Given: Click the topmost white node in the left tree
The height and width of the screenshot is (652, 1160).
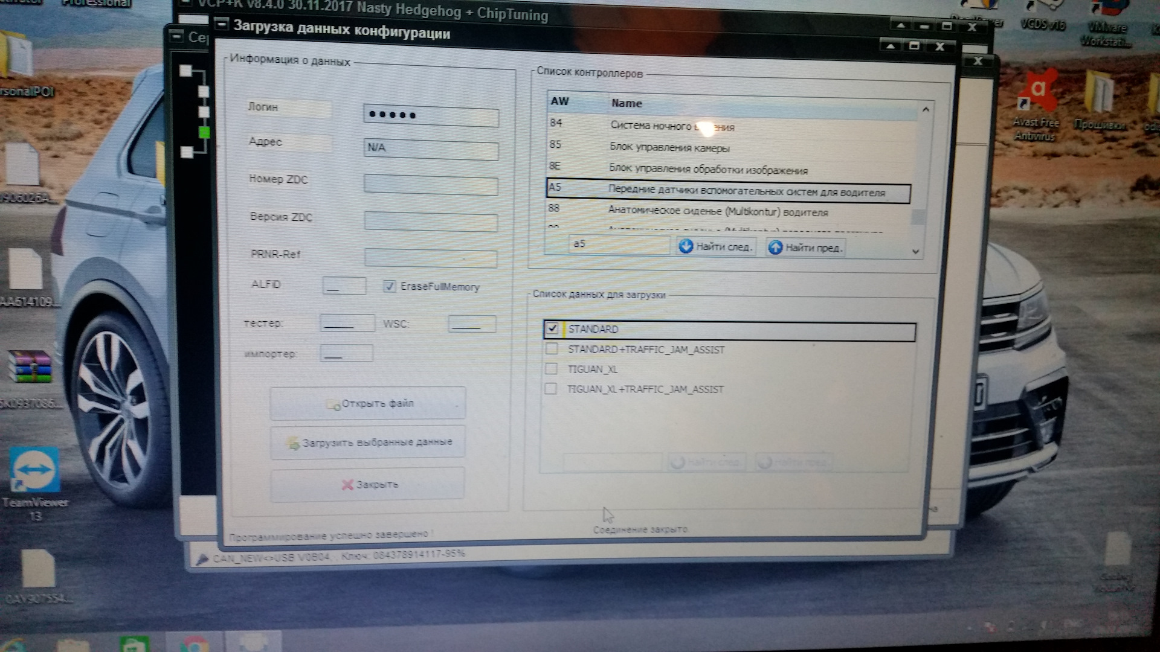Looking at the screenshot, I should pos(185,71).
